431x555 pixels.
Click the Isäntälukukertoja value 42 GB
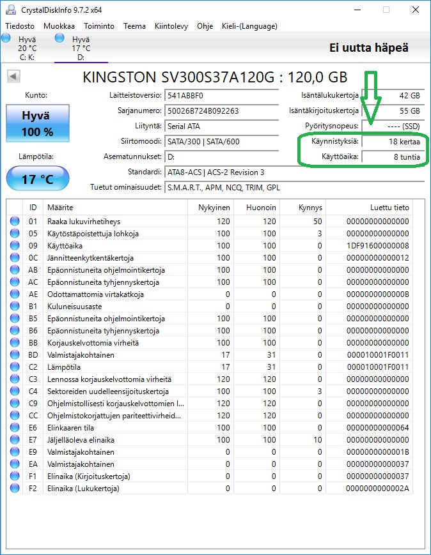(393, 96)
